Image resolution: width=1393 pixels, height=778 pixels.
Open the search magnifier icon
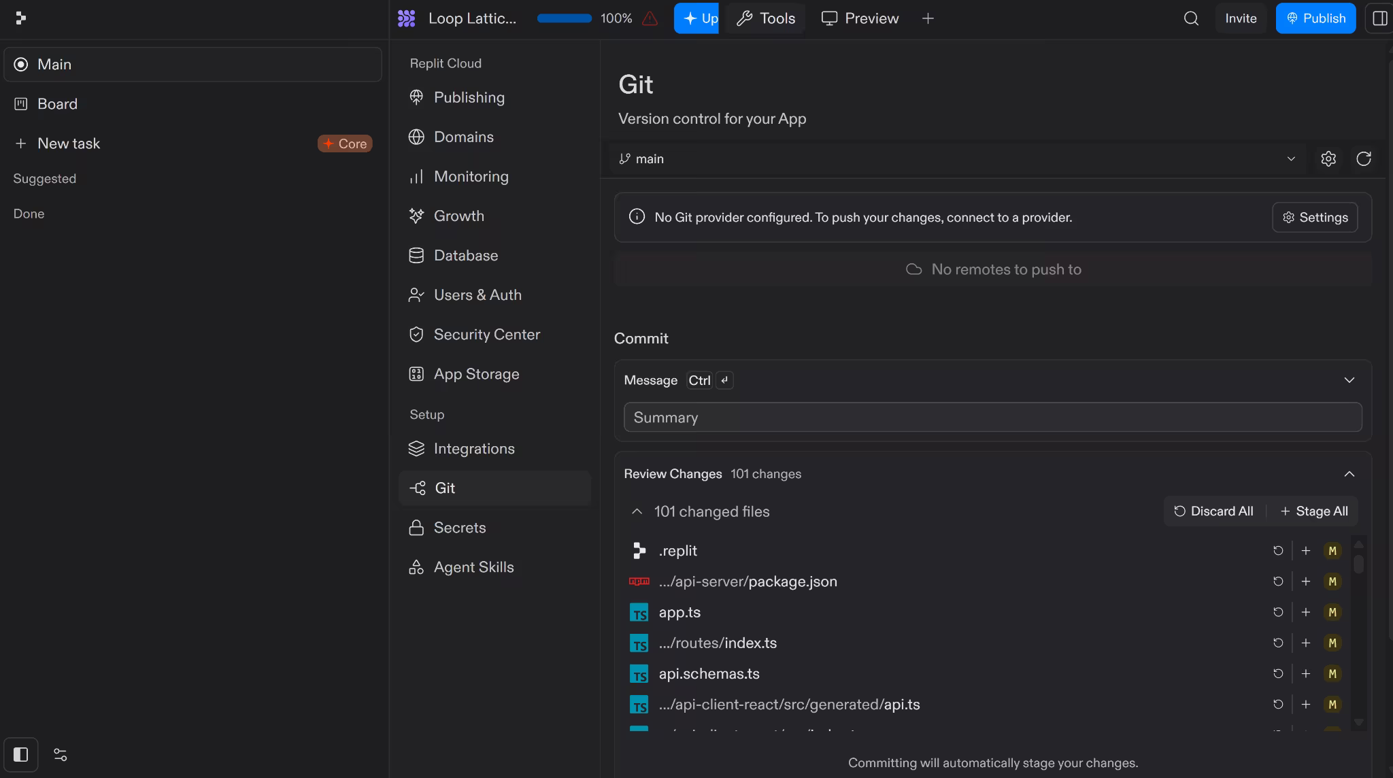(x=1191, y=18)
